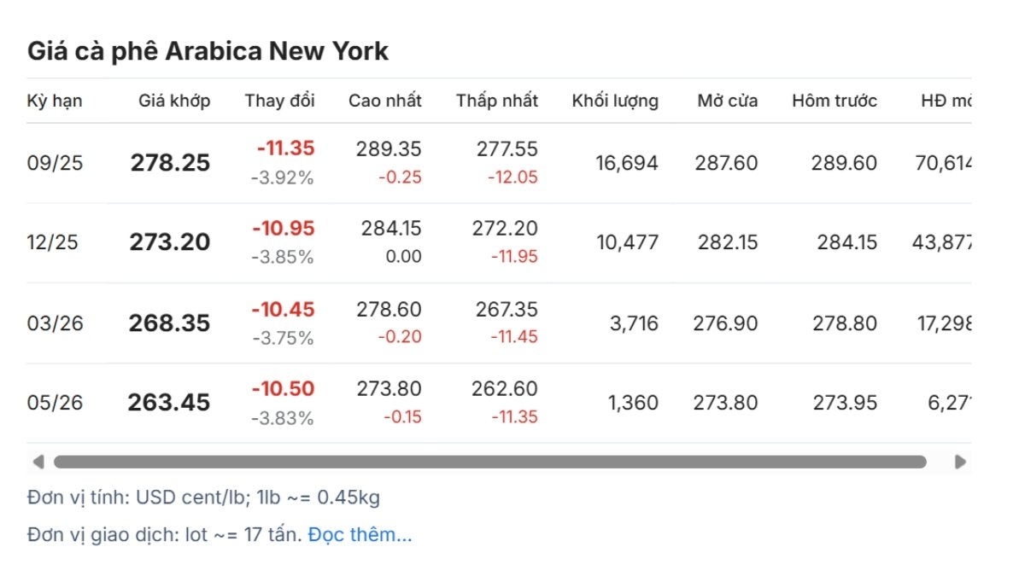Open the Đọc thêm... link
1025x576 pixels.
[360, 535]
